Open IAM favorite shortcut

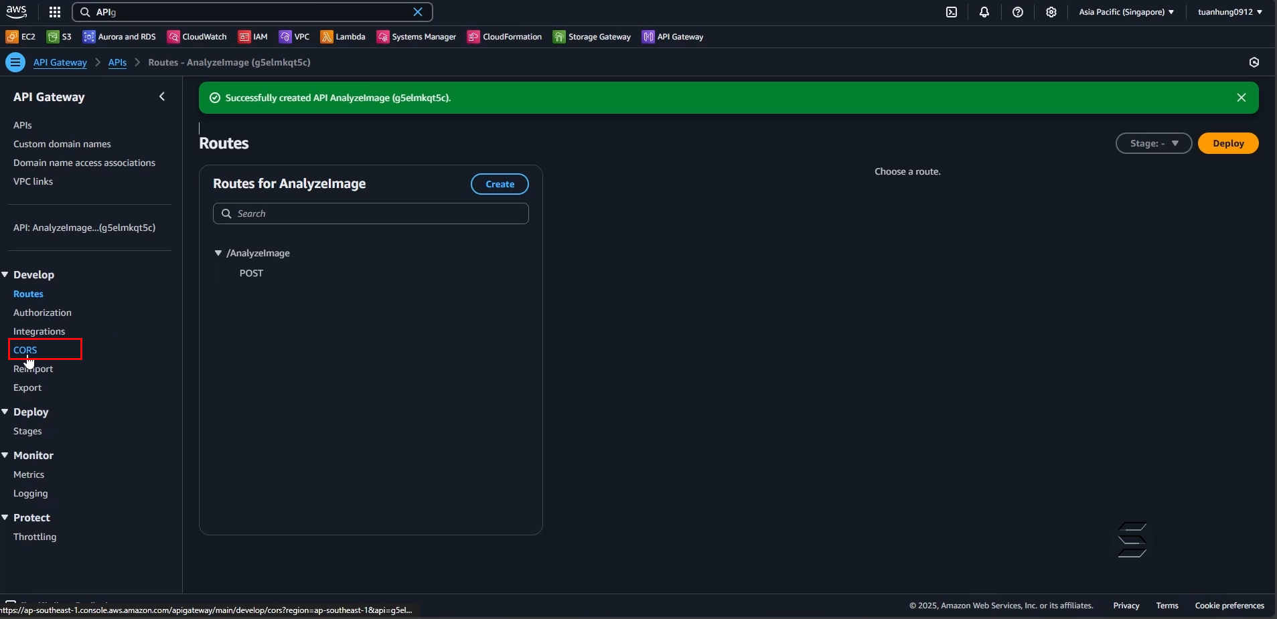[253, 37]
